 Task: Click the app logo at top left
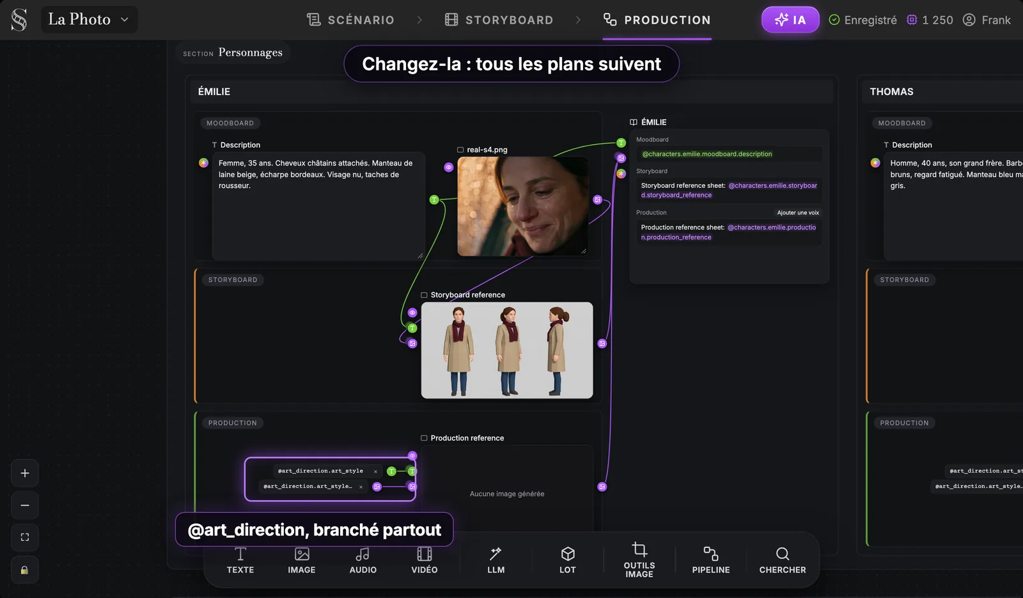[x=19, y=20]
